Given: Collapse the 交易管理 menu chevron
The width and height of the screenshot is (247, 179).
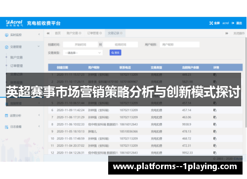Looking at the screenshot, I should coord(39,46).
